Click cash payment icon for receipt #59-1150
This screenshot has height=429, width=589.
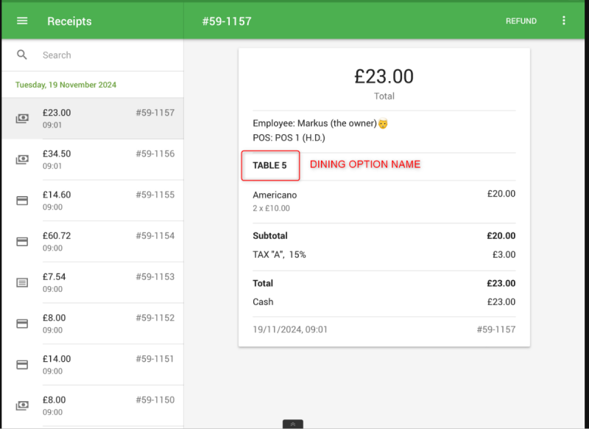click(x=22, y=405)
